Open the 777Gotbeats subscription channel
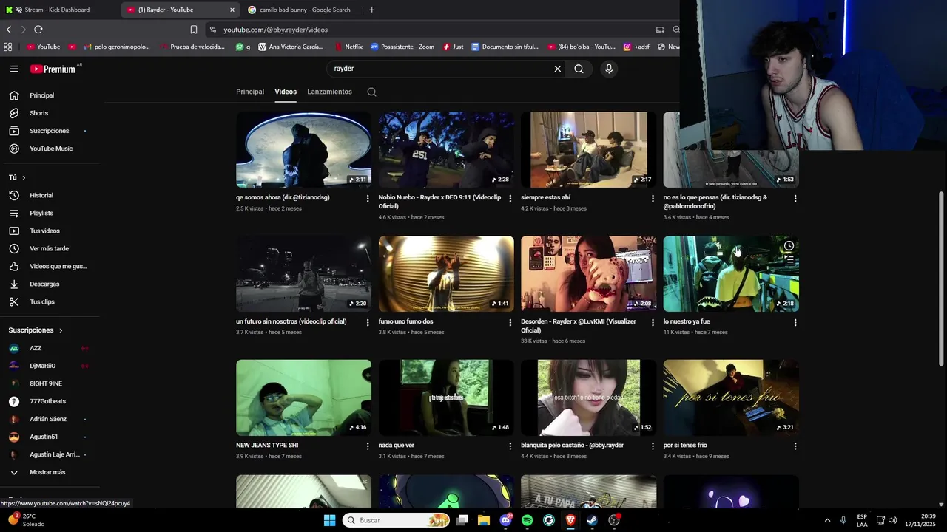 pos(47,401)
